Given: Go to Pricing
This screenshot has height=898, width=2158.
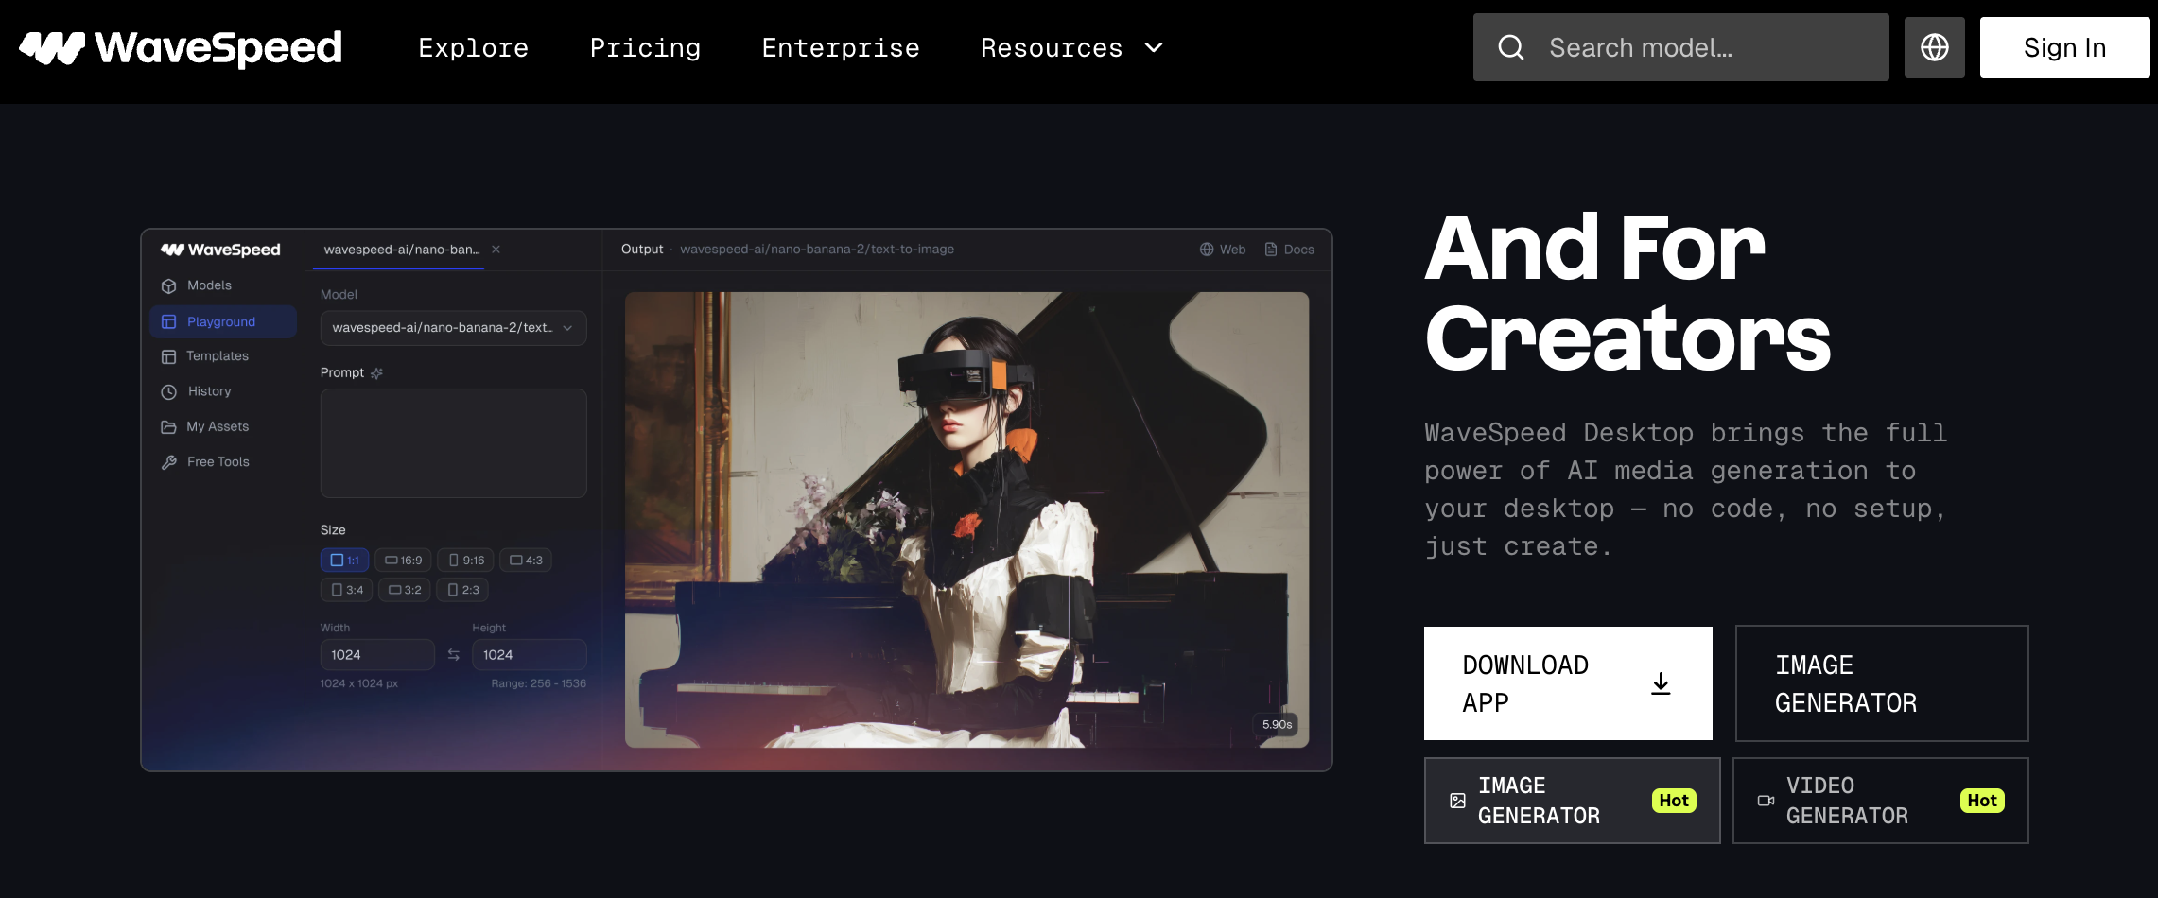Looking at the screenshot, I should click(x=646, y=48).
